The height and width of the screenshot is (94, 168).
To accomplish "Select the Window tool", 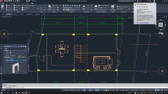I will point(9,10).
